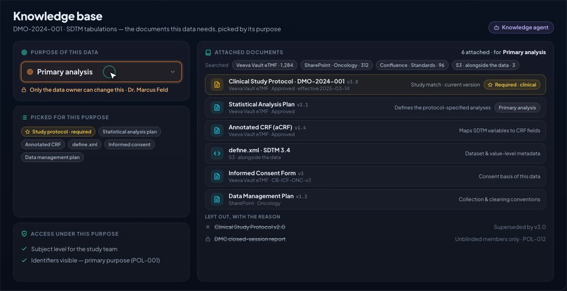Viewport: 567px width, 291px height.
Task: Select the Confluence · Standards · 96 source chip
Action: (x=412, y=65)
